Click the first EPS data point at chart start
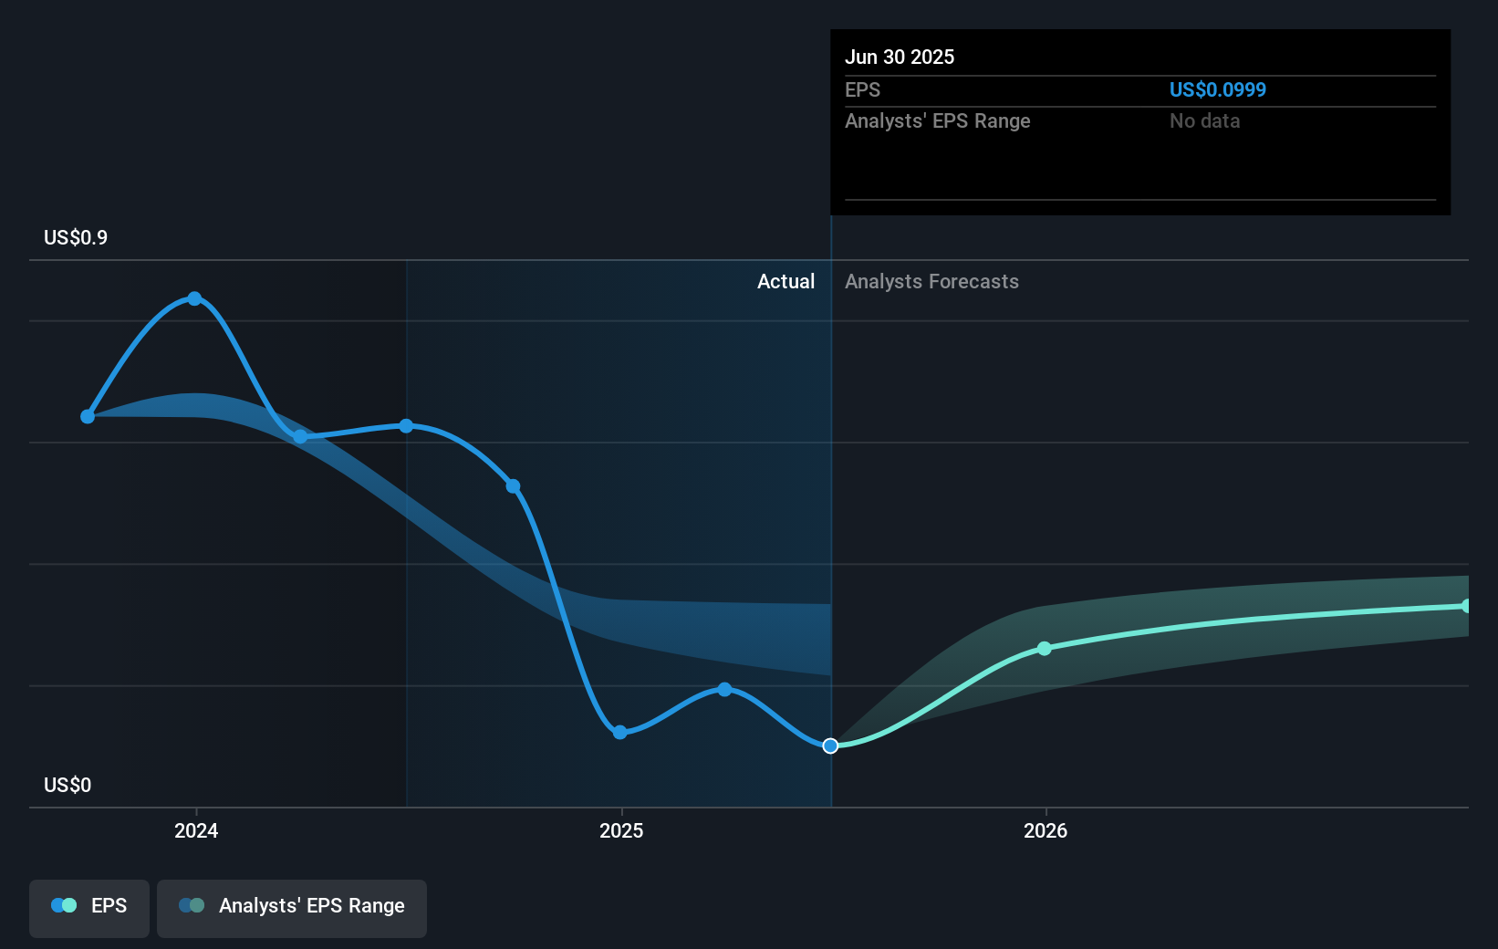Screen dimensions: 1498x949 pos(88,416)
